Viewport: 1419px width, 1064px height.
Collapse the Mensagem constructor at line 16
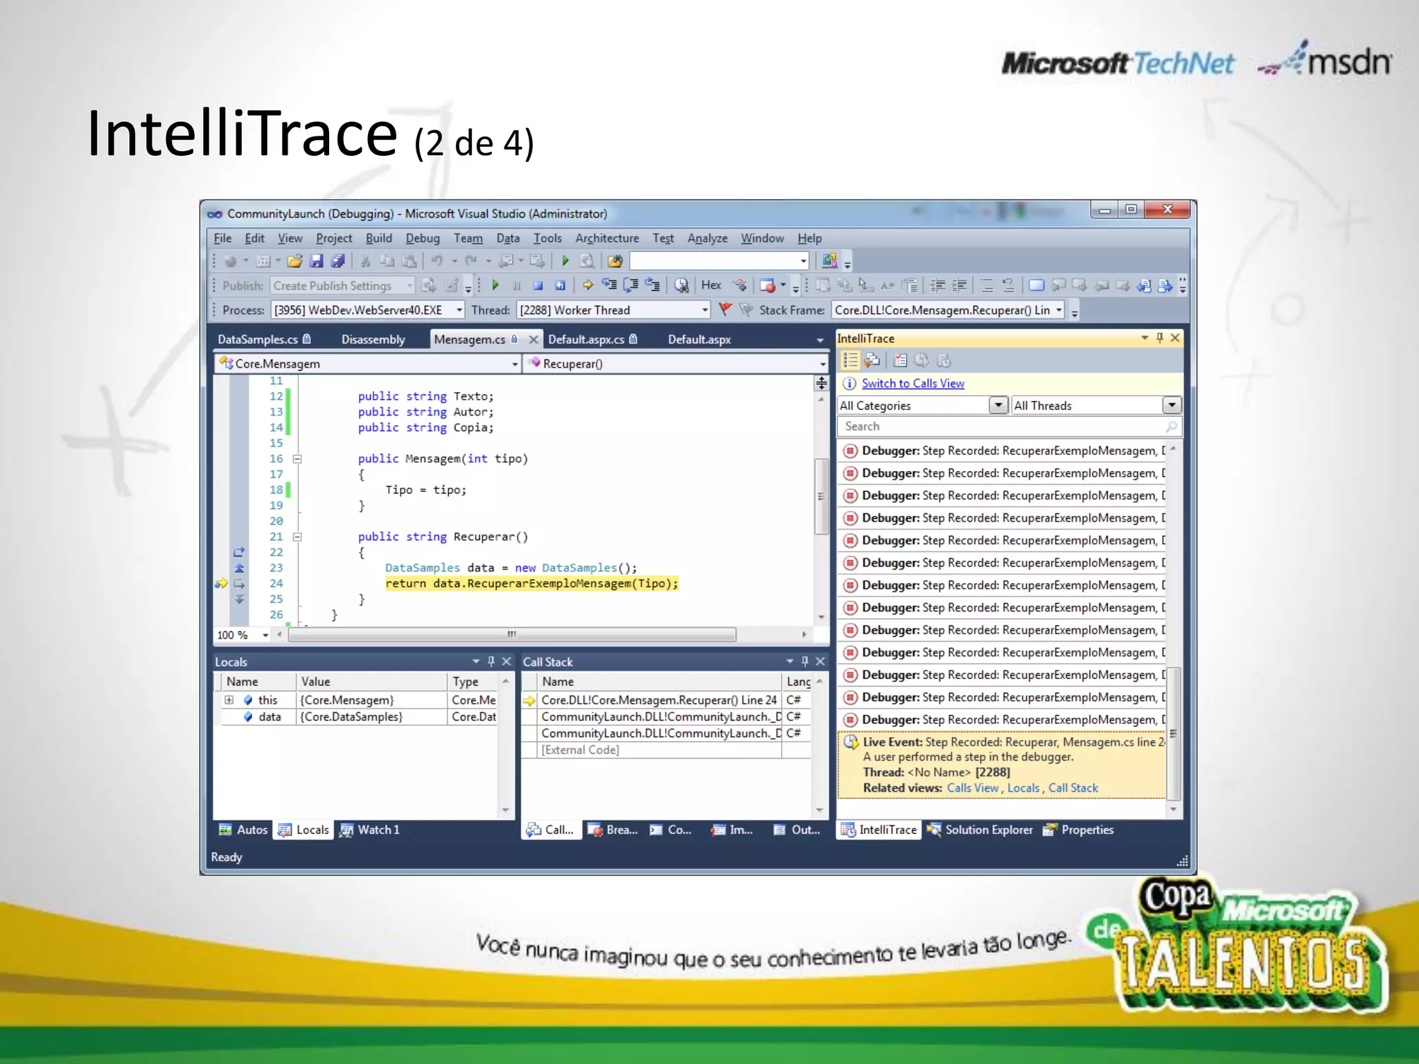[297, 459]
